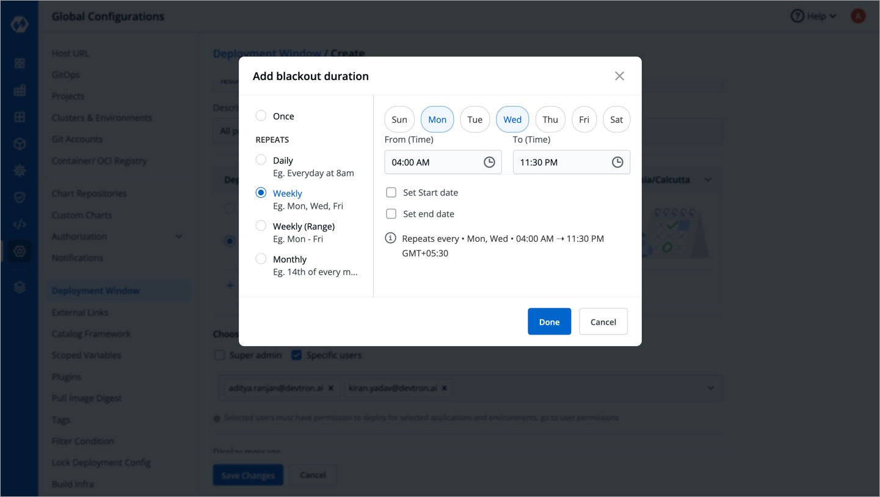Close the Add blackout duration dialog
The width and height of the screenshot is (880, 497).
tap(619, 76)
